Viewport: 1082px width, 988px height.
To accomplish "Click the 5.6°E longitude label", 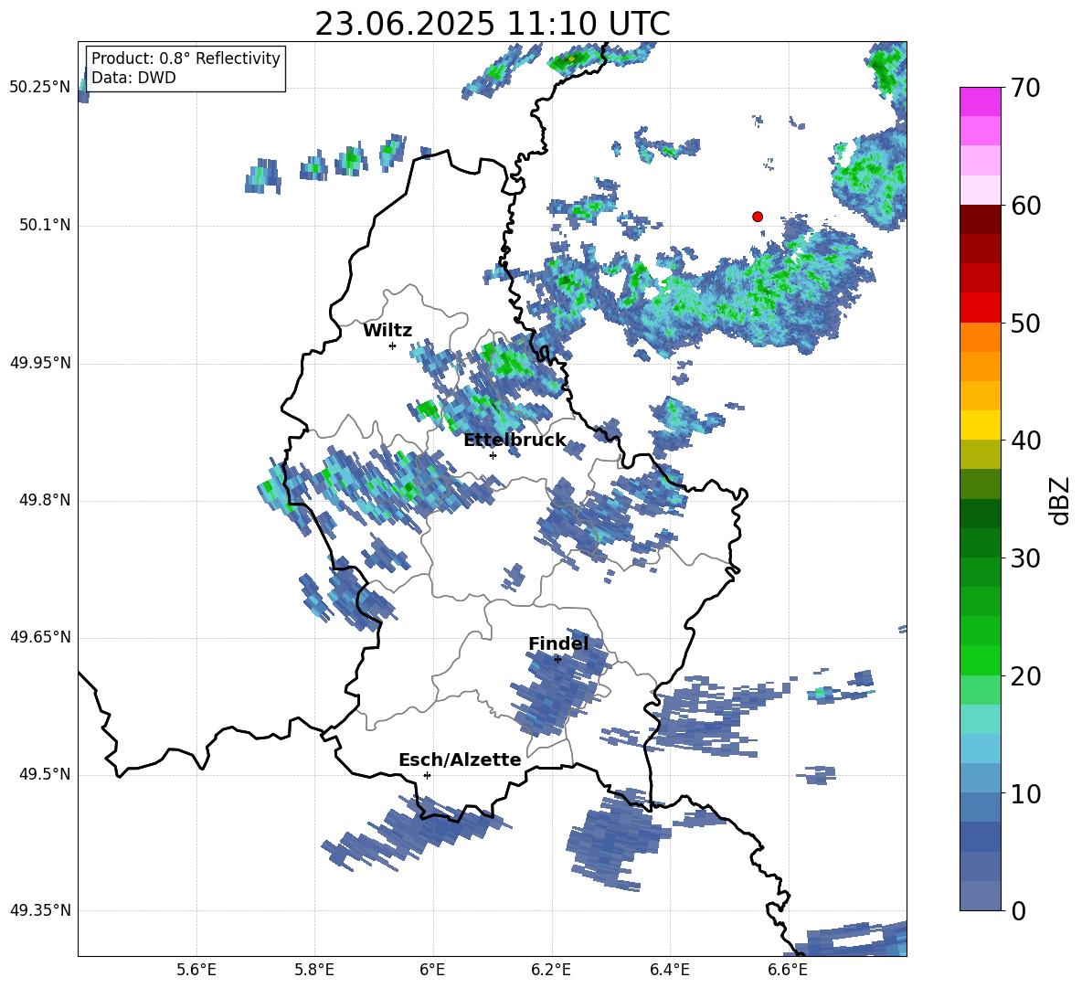I will click(196, 970).
